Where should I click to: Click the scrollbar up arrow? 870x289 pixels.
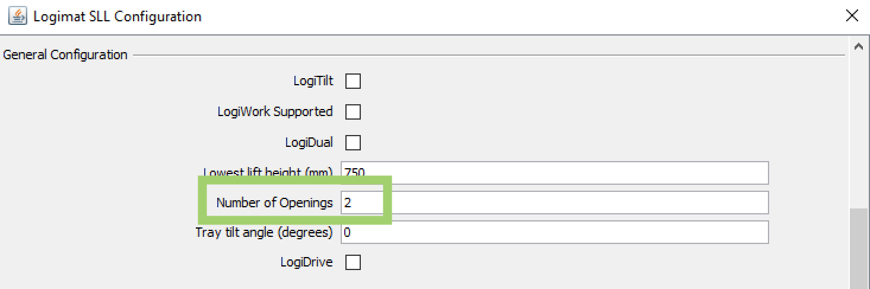pos(858,46)
